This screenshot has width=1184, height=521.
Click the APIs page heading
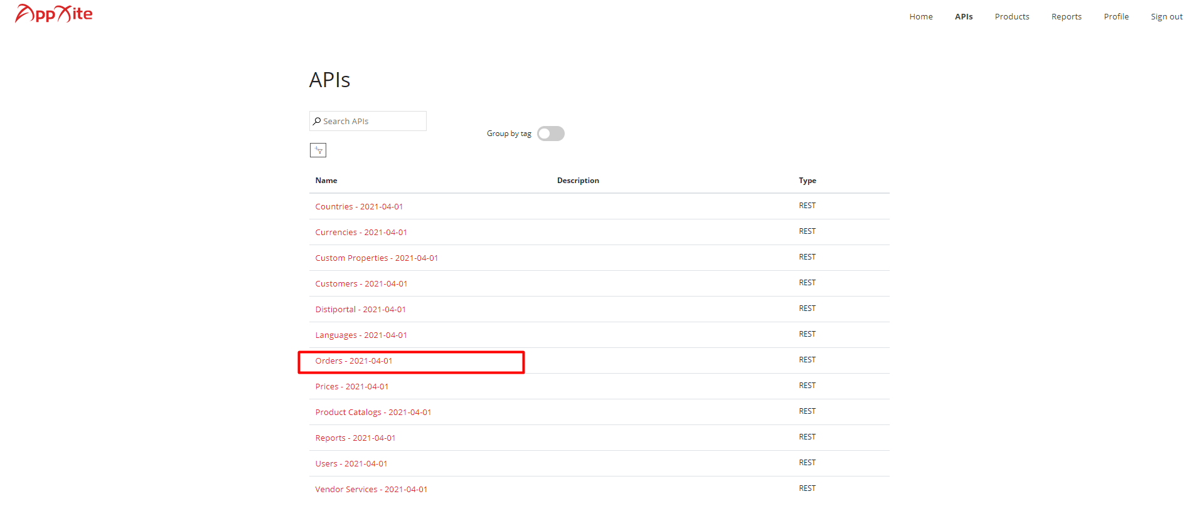click(x=329, y=80)
